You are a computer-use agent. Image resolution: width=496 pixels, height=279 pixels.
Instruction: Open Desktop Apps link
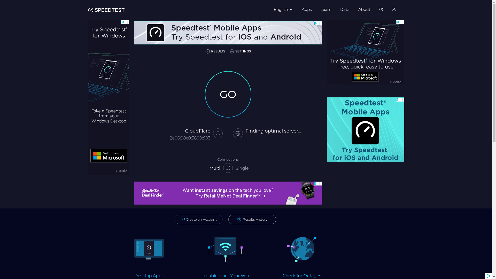point(149,276)
